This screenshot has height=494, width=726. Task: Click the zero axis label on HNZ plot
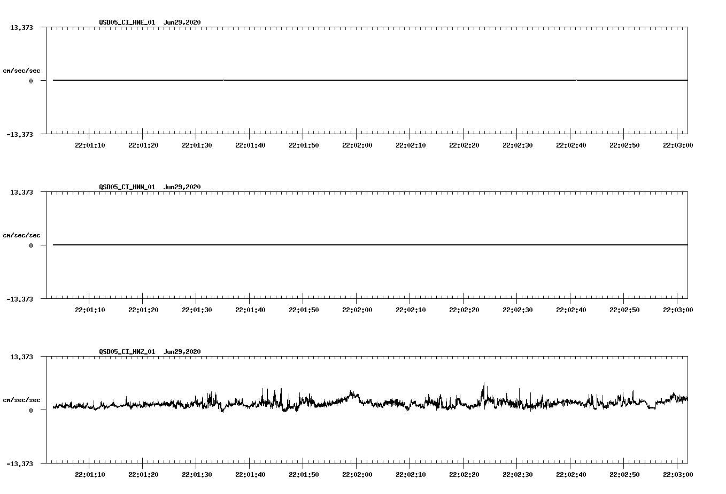(x=31, y=411)
